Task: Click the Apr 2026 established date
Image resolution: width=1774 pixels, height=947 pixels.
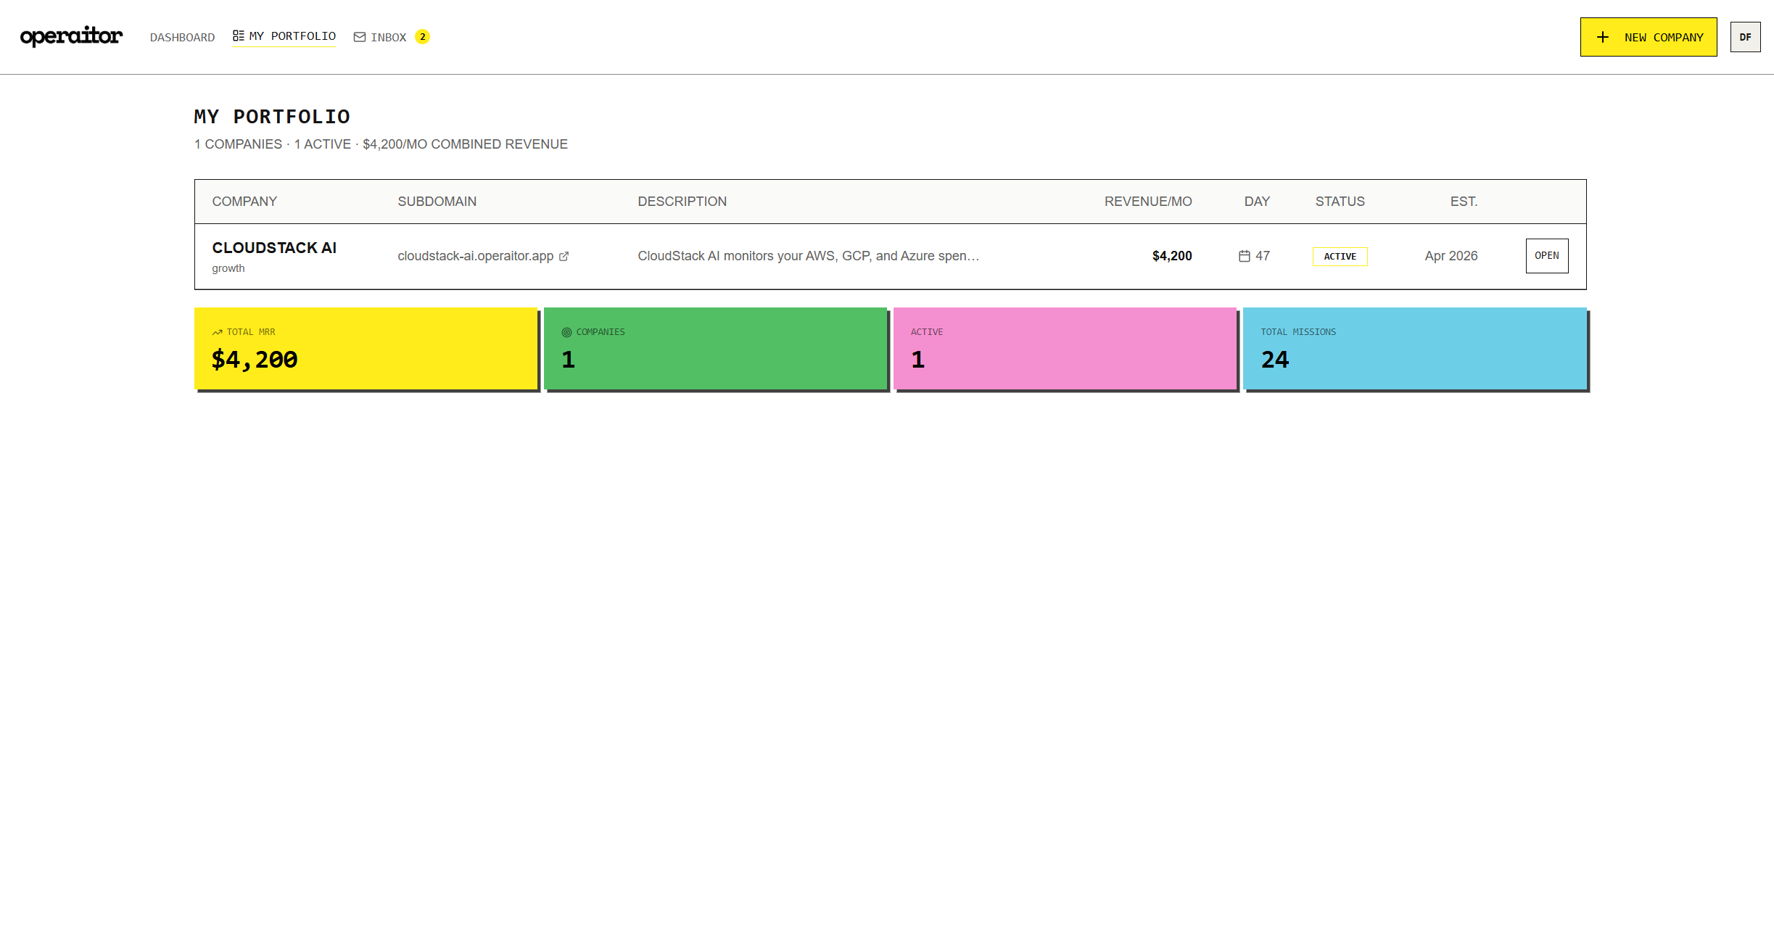Action: 1451,256
